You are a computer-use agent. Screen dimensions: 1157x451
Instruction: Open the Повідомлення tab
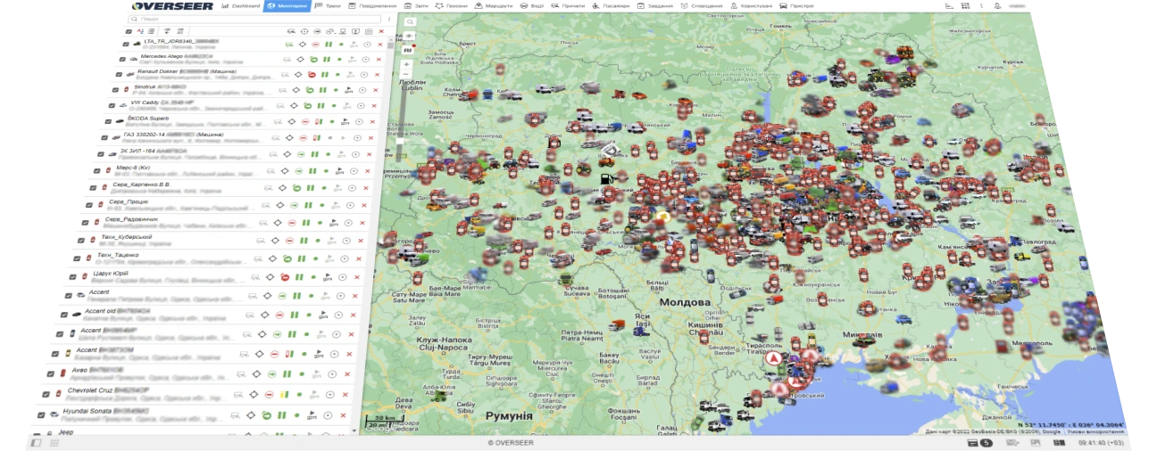[372, 5]
